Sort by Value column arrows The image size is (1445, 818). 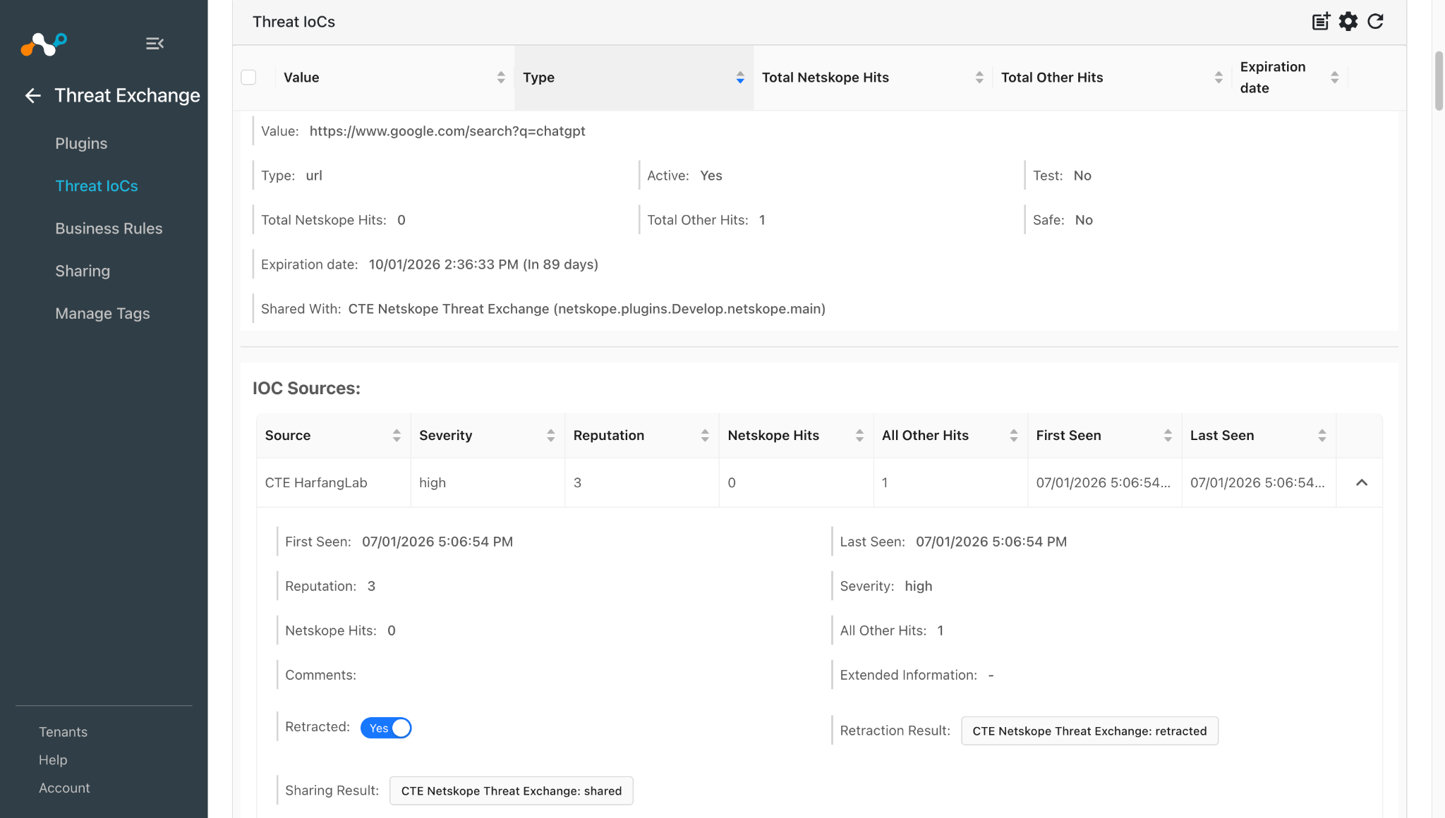[x=501, y=78]
